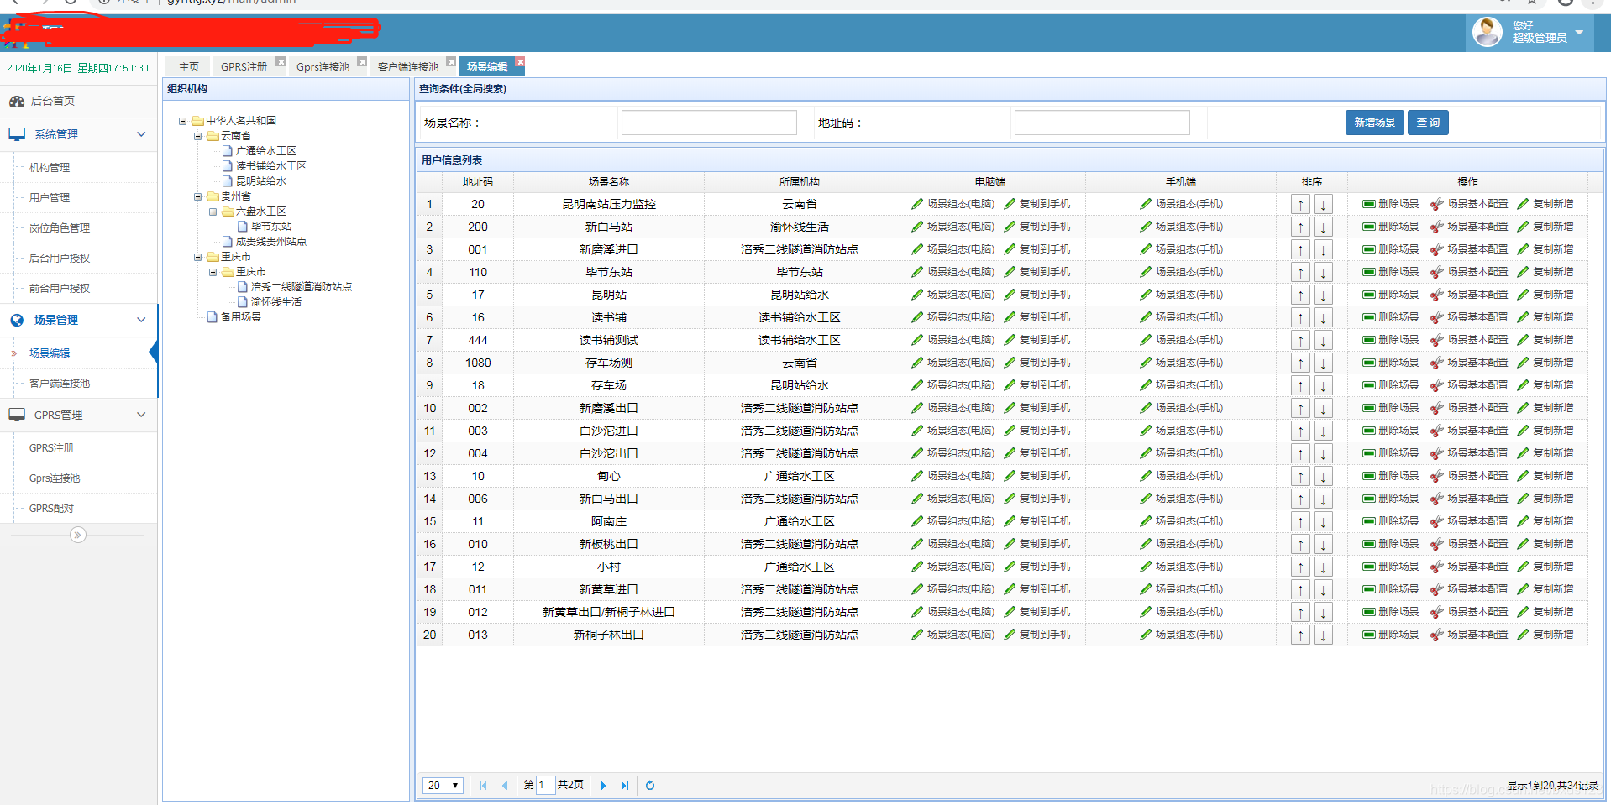
Task: Switch to the 主页 tab
Action: click(189, 66)
